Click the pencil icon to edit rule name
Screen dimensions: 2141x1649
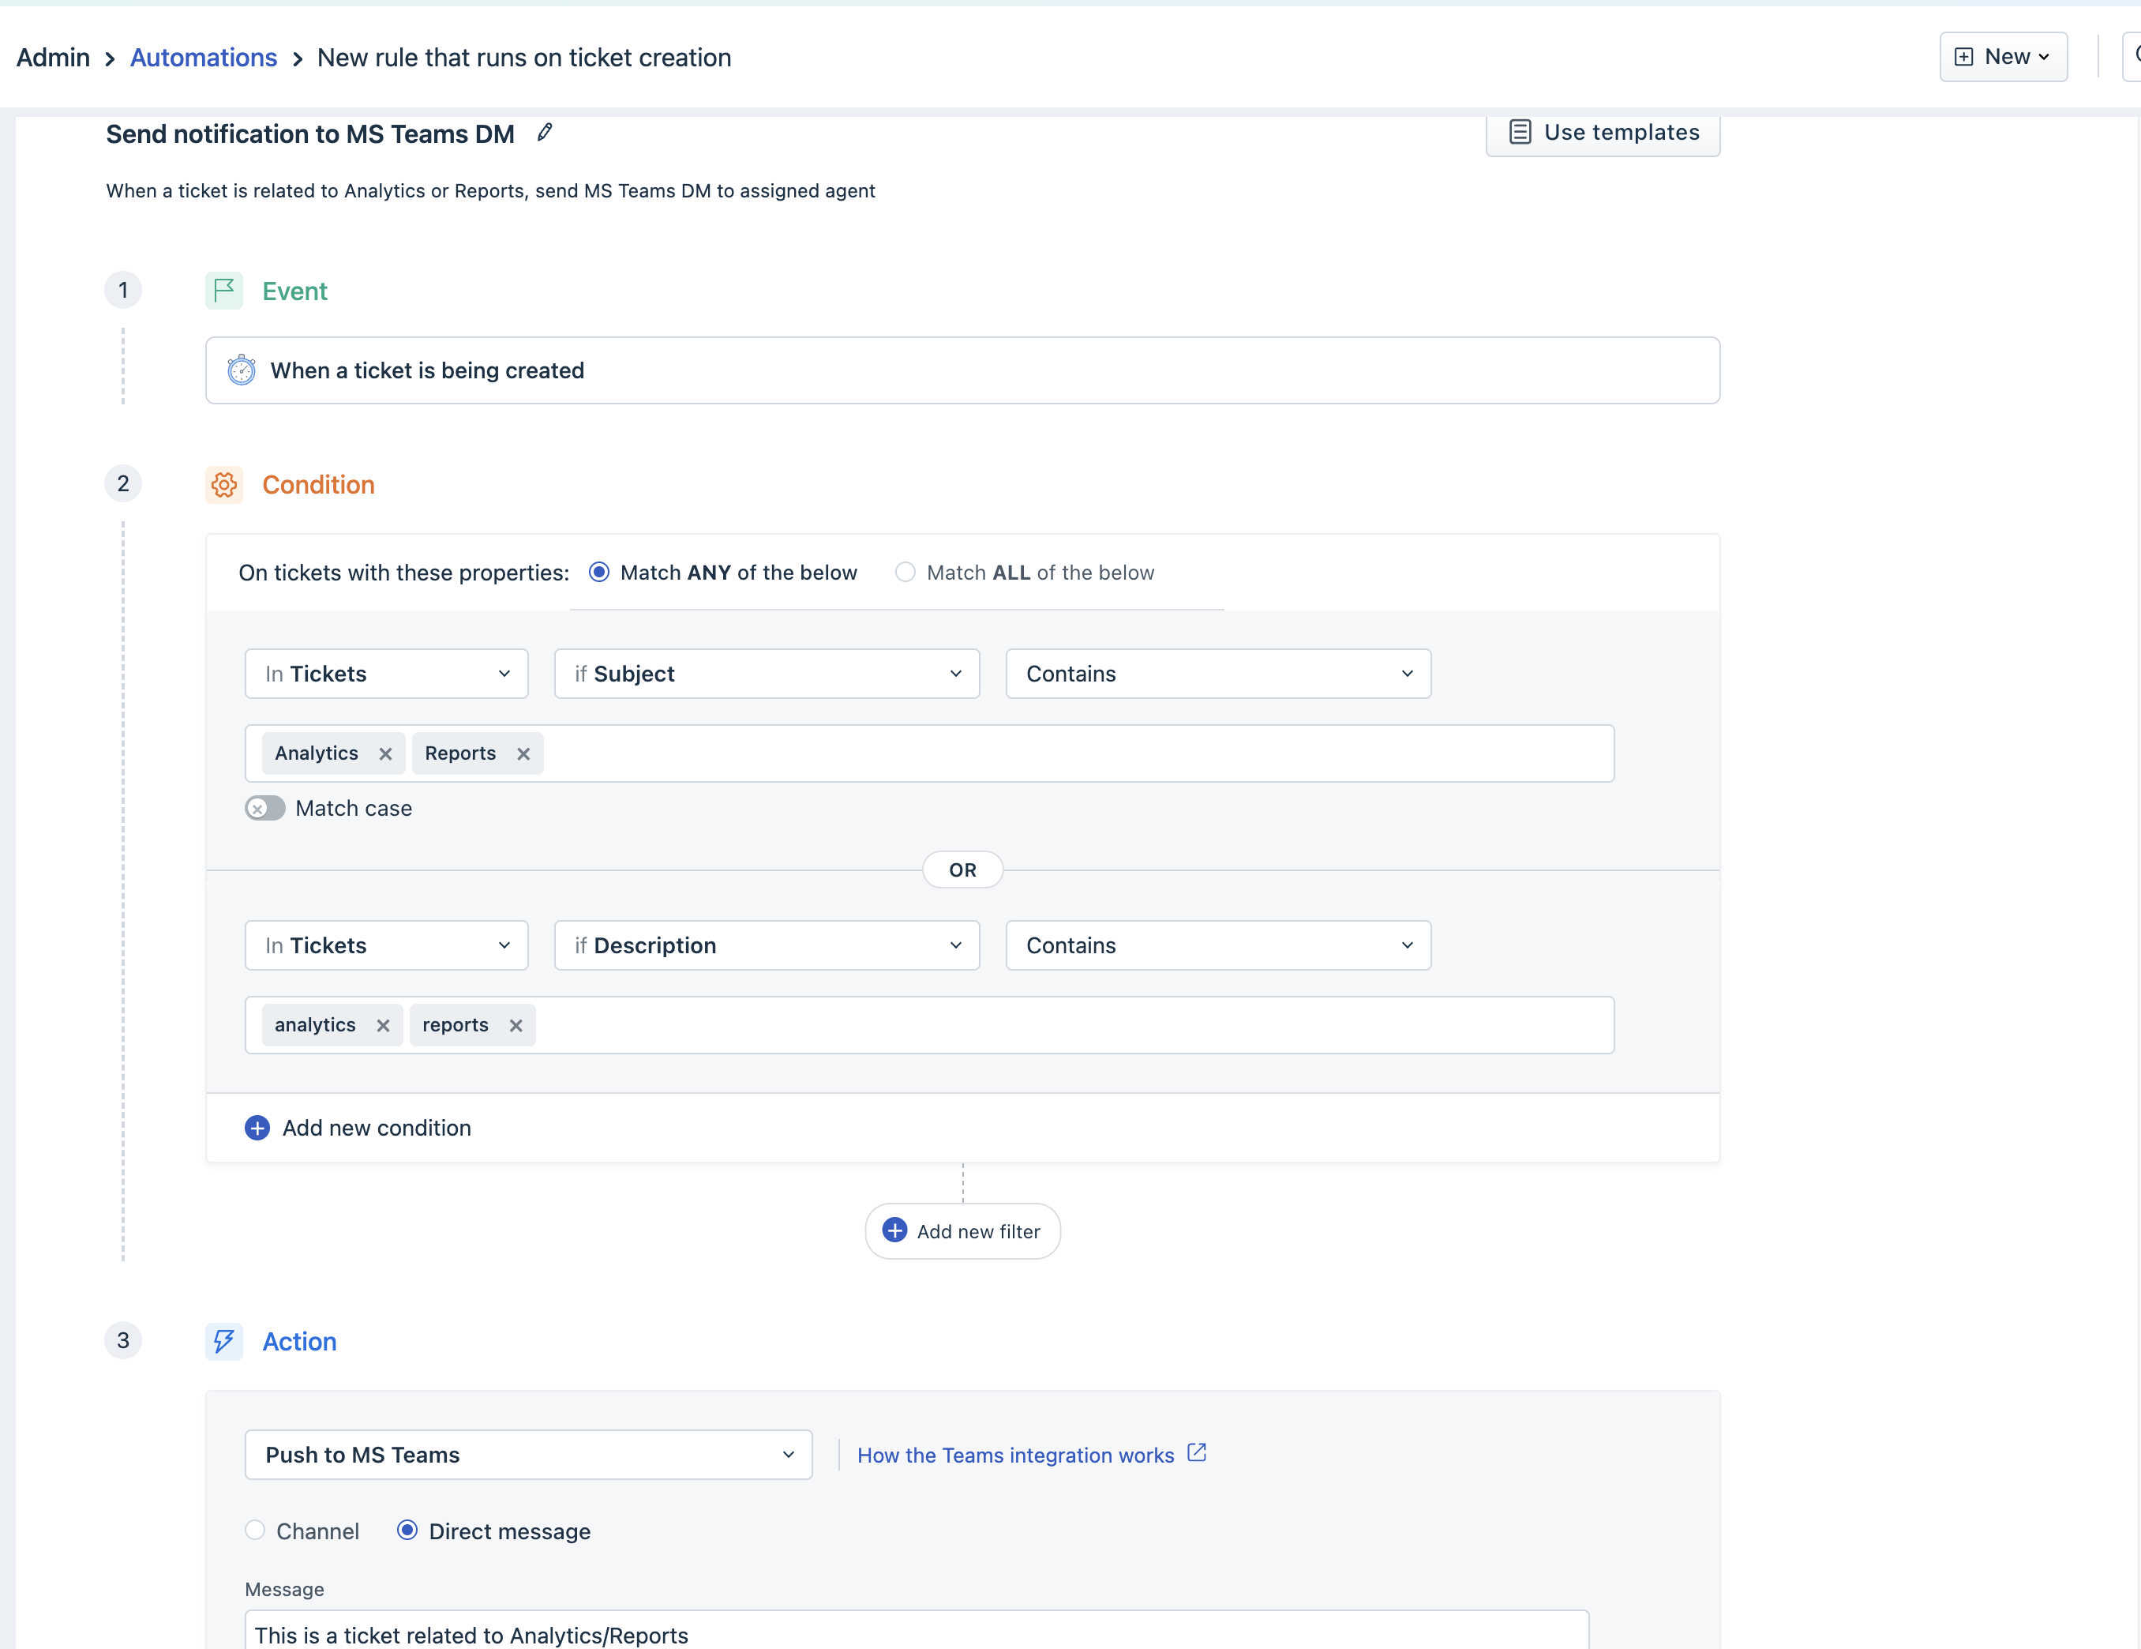pos(545,133)
